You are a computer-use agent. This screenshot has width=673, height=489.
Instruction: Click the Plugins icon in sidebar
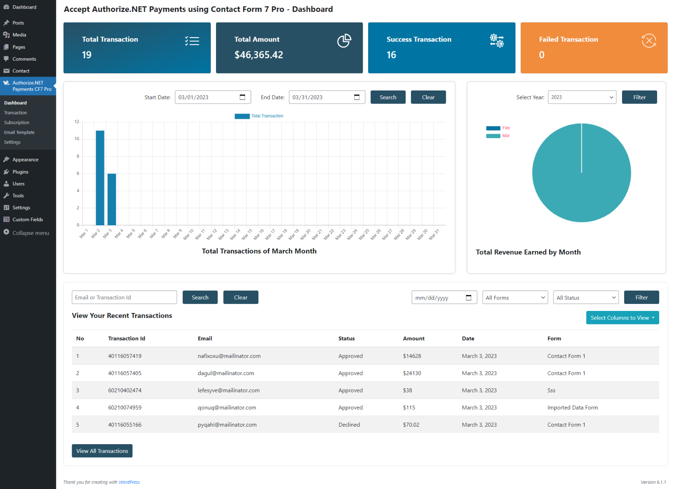click(7, 172)
